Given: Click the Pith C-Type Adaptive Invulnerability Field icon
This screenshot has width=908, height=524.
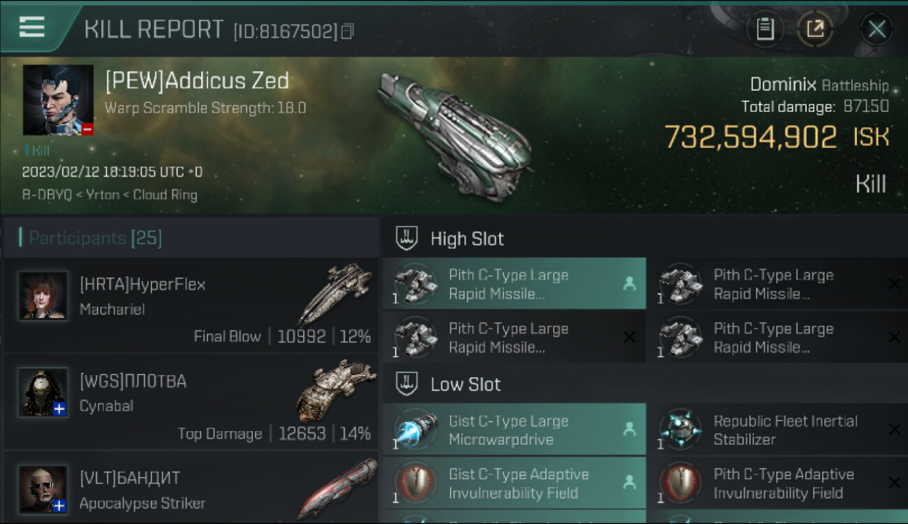Looking at the screenshot, I should [x=680, y=483].
